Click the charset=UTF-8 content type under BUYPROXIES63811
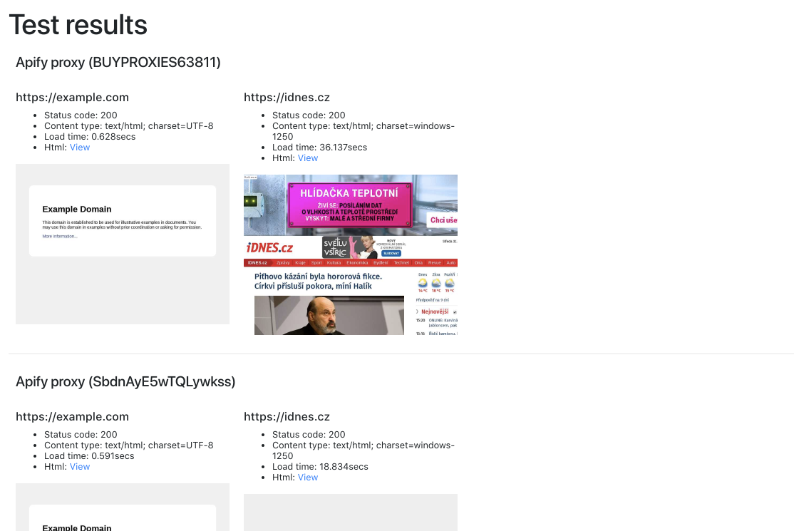The image size is (794, 531). [128, 126]
